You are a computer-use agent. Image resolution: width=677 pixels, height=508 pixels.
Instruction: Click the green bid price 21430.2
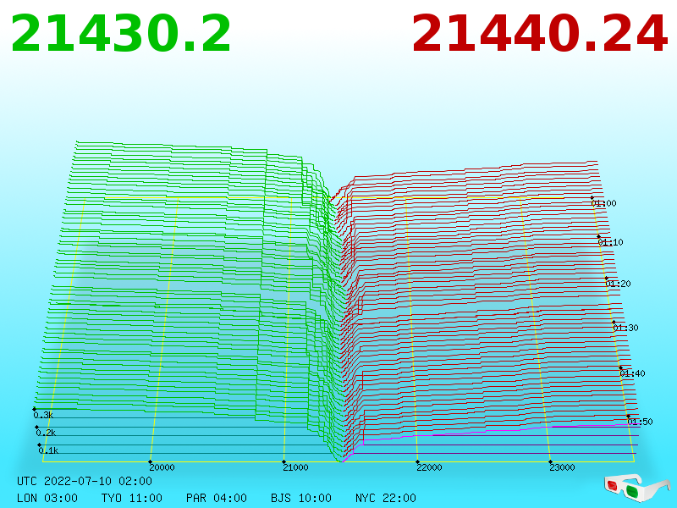tap(121, 34)
